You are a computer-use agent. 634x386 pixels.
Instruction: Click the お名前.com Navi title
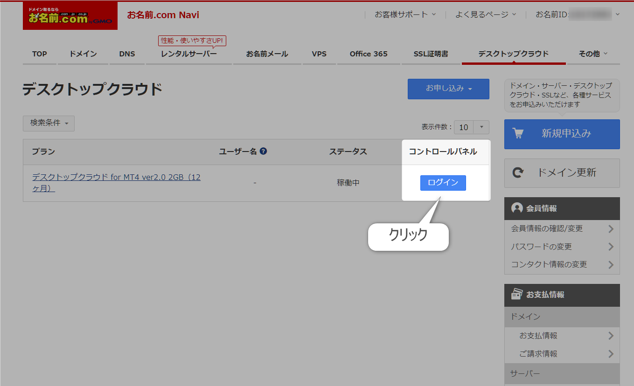(x=163, y=15)
